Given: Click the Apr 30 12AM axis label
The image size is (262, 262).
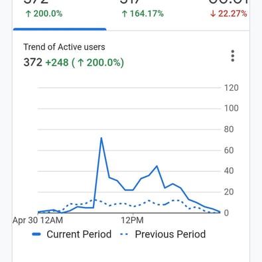Looking at the screenshot, I should point(38,220).
